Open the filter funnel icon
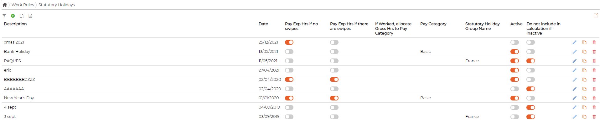 click(4, 16)
